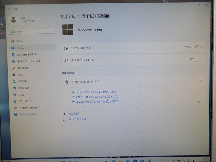
Task: Click the プライバシーとセキュリティ shield icon
Action: 15,108
